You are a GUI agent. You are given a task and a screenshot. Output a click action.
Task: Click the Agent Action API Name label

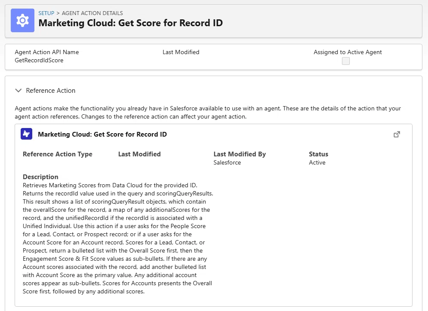(47, 52)
